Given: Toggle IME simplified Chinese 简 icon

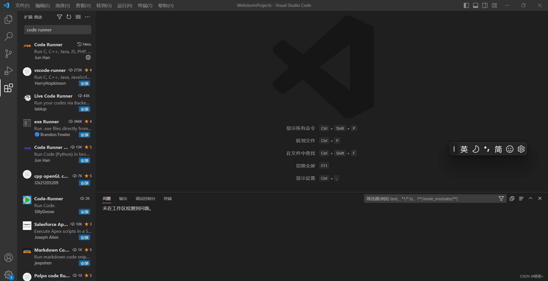Looking at the screenshot, I should (498, 149).
